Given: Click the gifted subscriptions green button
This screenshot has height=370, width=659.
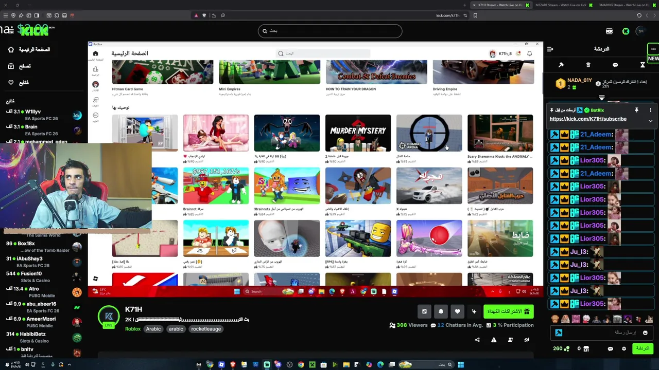Looking at the screenshot, I should [x=508, y=311].
